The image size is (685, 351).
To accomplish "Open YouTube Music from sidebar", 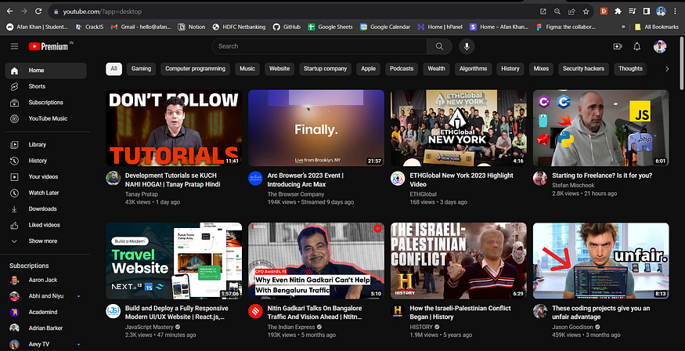I will click(x=46, y=118).
